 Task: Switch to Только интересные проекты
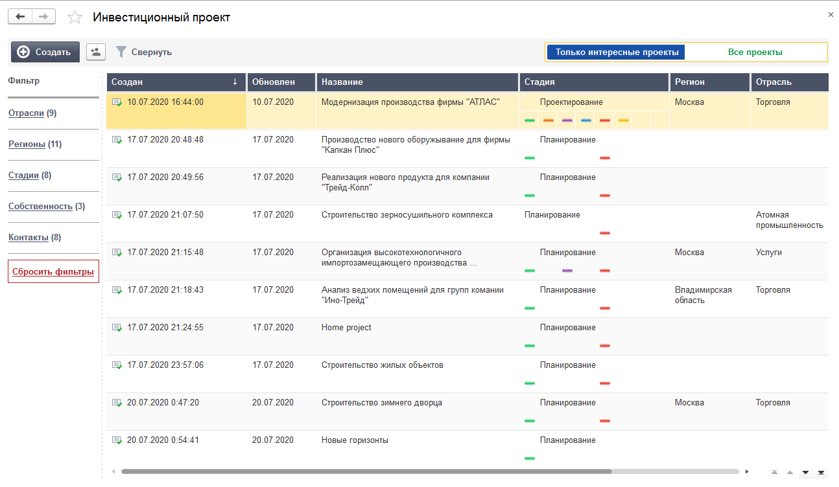click(617, 52)
